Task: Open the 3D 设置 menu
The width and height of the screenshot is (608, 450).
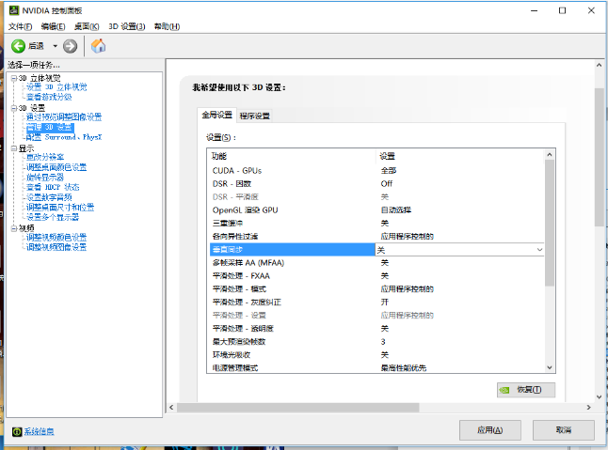Action: pos(126,26)
